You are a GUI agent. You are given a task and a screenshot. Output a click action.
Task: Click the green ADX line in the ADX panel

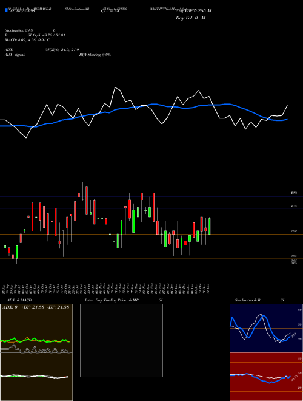35,340
